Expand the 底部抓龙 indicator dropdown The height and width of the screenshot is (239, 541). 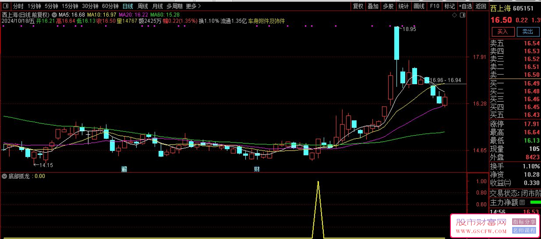pyautogui.click(x=5, y=176)
